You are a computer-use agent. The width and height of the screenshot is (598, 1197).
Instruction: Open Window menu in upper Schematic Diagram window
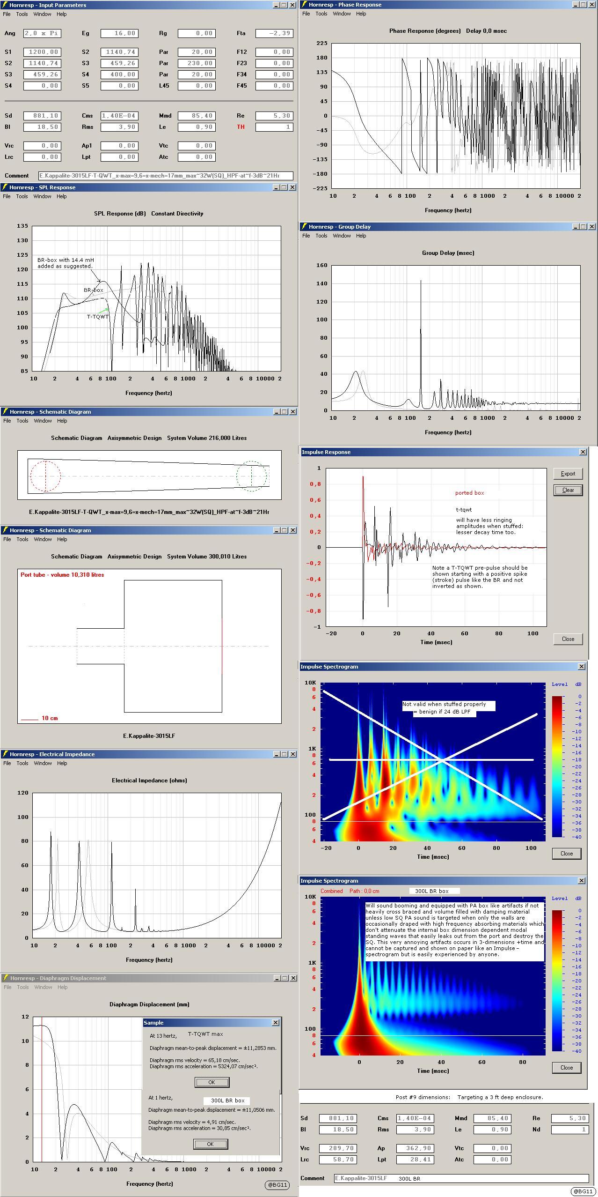(43, 421)
